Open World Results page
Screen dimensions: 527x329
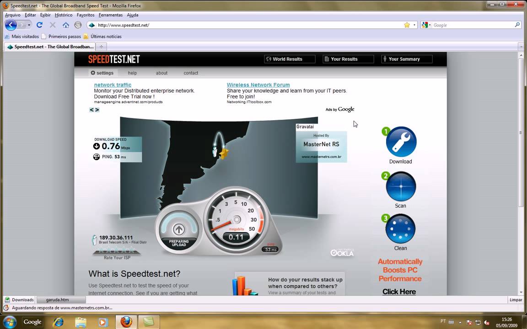290,59
